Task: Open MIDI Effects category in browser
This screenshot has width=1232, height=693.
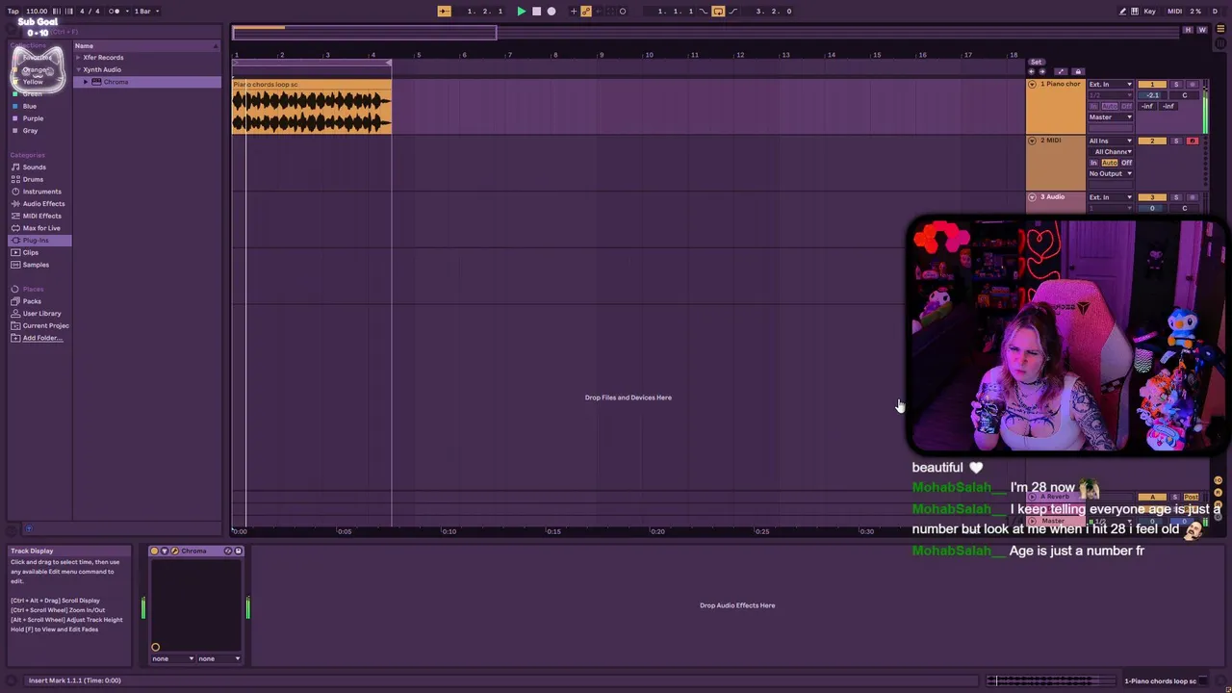Action: 41,216
